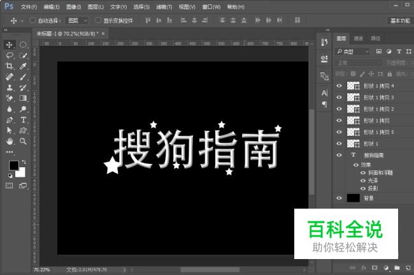Screen dimensions: 414x275
Task: Enable the 自动选择 checkbox
Action: pyautogui.click(x=32, y=20)
